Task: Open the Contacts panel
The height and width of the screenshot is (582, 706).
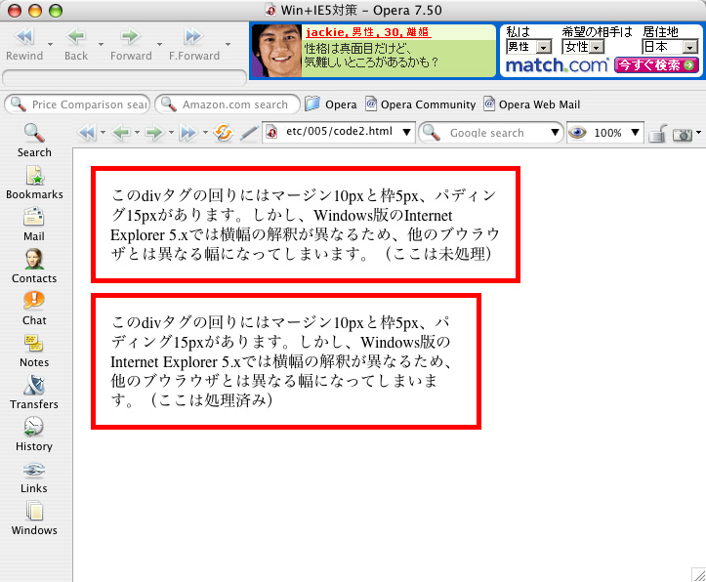Action: pyautogui.click(x=34, y=266)
